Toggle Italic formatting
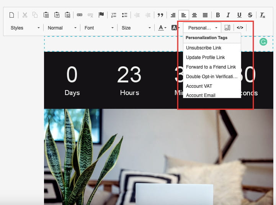 point(228,15)
